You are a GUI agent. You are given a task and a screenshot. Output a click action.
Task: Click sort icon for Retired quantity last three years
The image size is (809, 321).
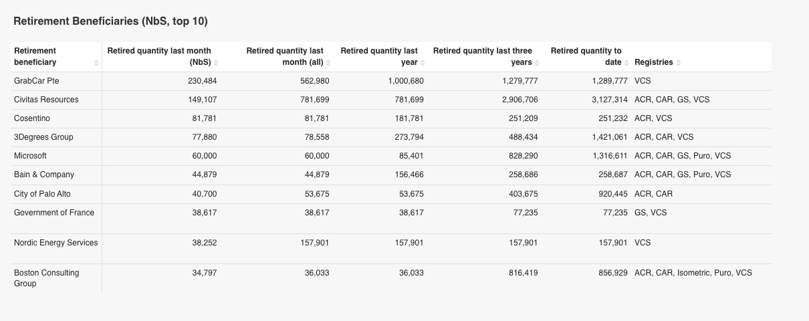click(x=538, y=63)
